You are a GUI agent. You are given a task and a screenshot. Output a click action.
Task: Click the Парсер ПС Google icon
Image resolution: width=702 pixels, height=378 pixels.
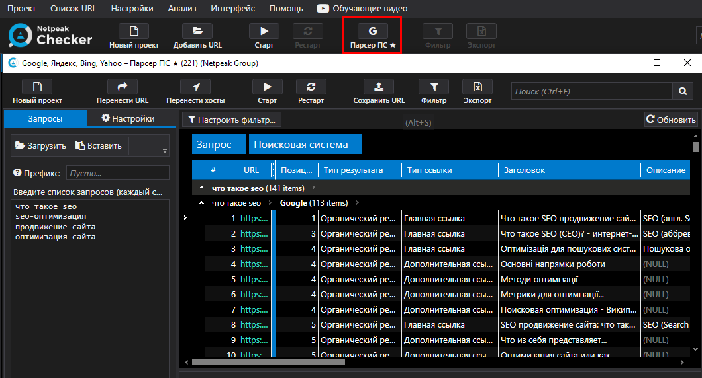372,31
